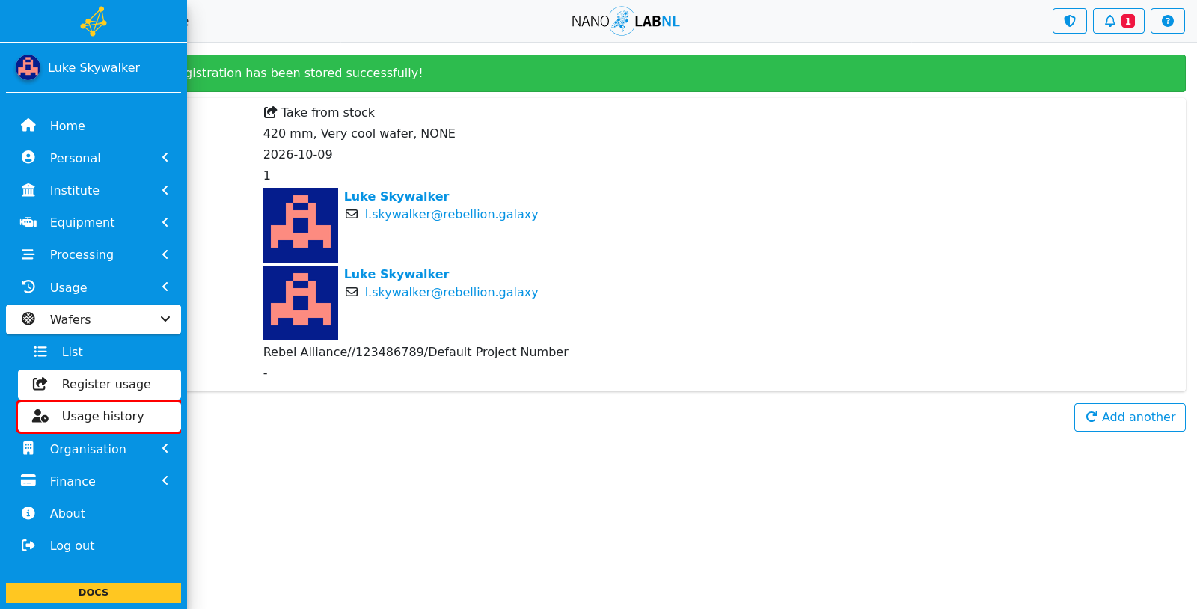Click the Processing lines icon
The image size is (1197, 609).
pos(28,254)
